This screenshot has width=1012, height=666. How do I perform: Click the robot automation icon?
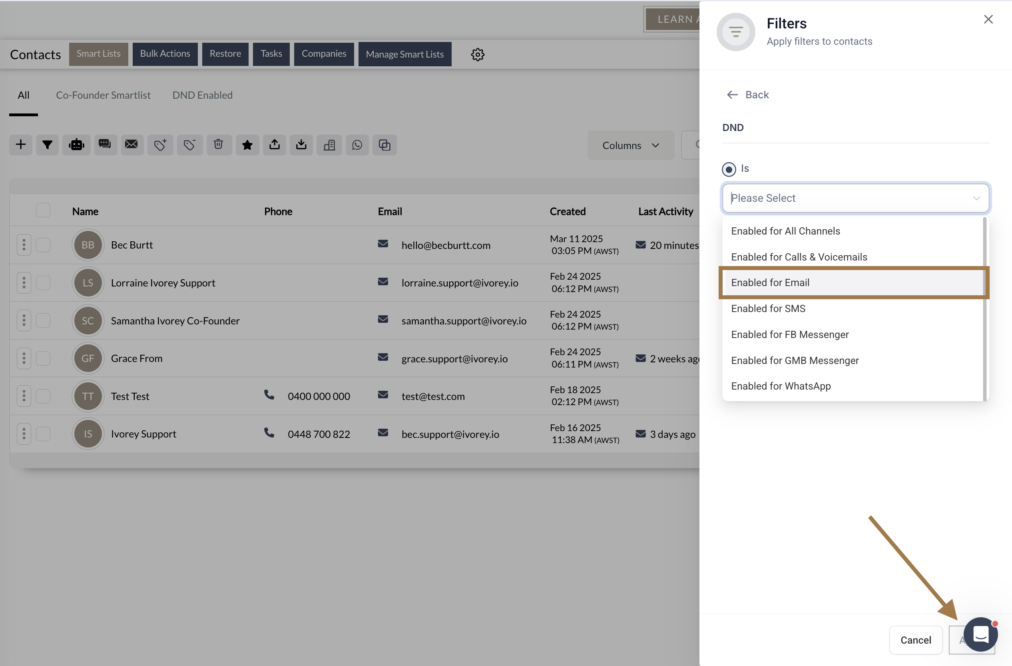coord(76,145)
